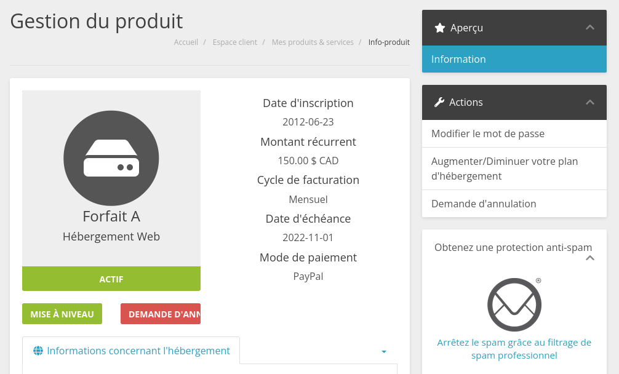Follow the spam filtering promo link
The image size is (619, 374).
click(514, 349)
